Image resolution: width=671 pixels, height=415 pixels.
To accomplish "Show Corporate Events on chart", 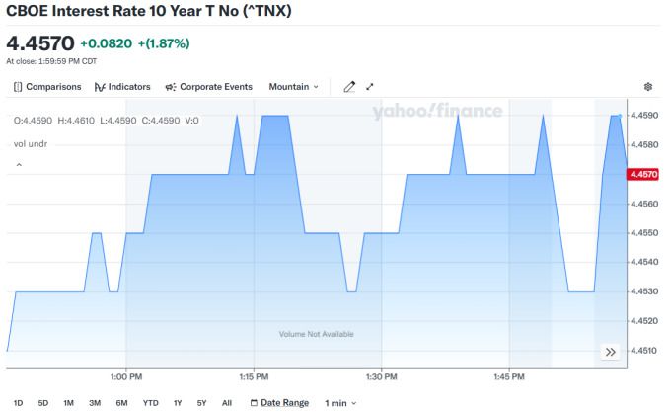I will click(x=208, y=87).
